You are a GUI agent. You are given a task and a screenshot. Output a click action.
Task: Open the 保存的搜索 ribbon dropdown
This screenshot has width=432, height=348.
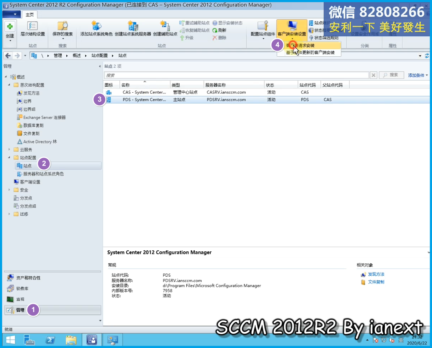[x=63, y=30]
